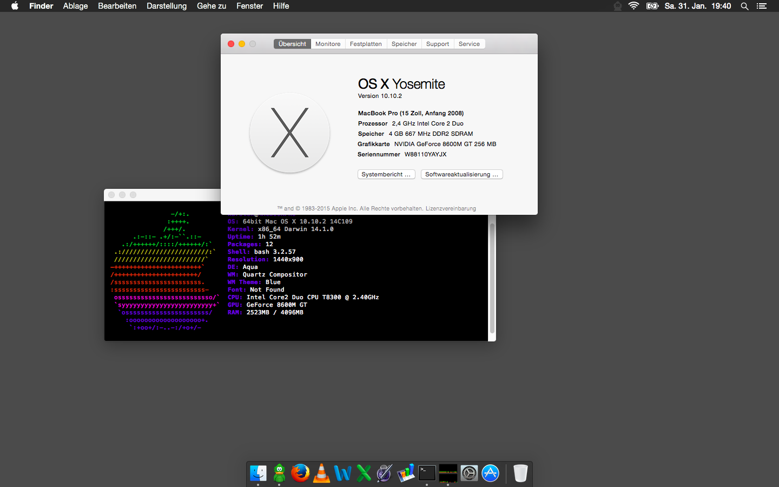Open System Preferences from the Dock
The height and width of the screenshot is (487, 779).
click(469, 473)
